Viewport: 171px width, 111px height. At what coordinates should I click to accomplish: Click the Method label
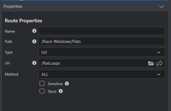[x=11, y=74]
